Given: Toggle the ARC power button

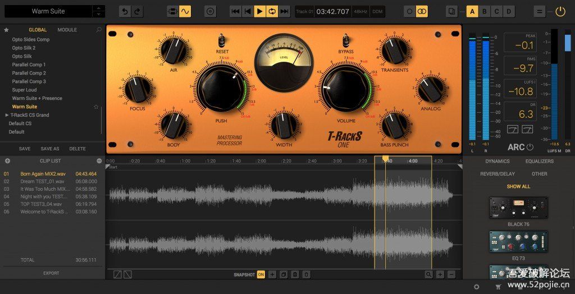Looking at the screenshot, I should (530, 148).
